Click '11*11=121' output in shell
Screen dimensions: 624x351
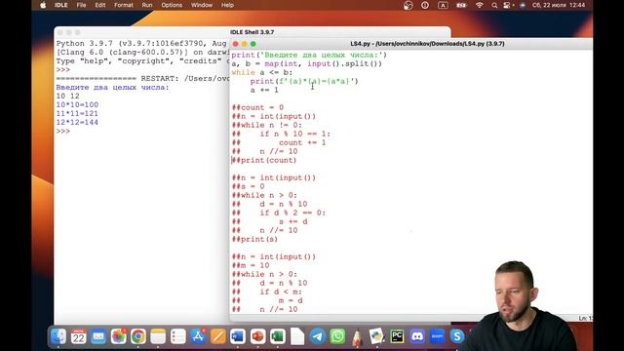[77, 113]
